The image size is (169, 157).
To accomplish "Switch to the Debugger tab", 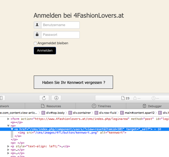I will click(148, 106).
